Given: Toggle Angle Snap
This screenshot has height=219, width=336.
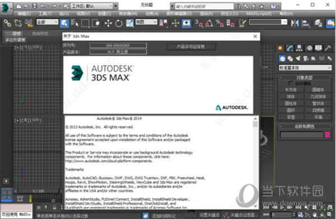Looking at the screenshot, I should [209, 23].
